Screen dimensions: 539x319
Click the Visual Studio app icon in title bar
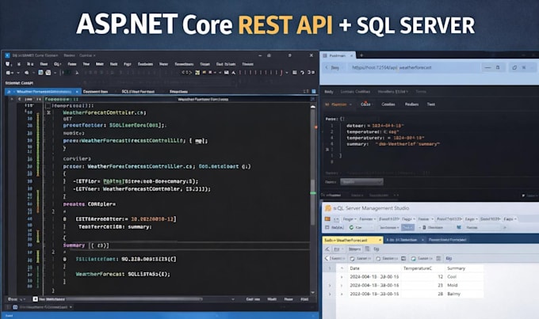click(x=7, y=55)
